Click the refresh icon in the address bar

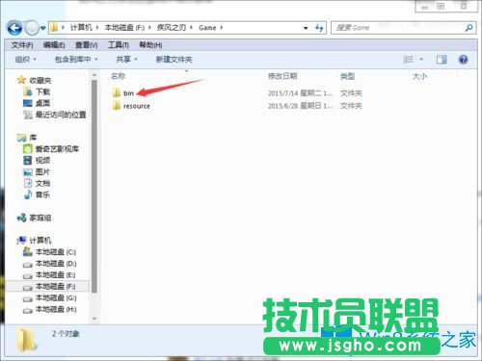pyautogui.click(x=319, y=28)
